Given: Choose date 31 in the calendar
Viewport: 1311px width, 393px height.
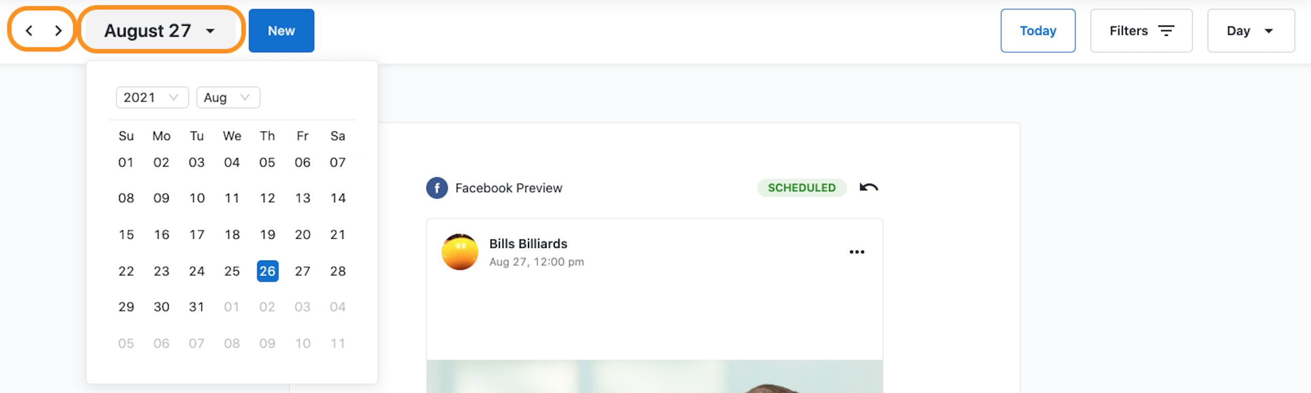Looking at the screenshot, I should tap(197, 307).
